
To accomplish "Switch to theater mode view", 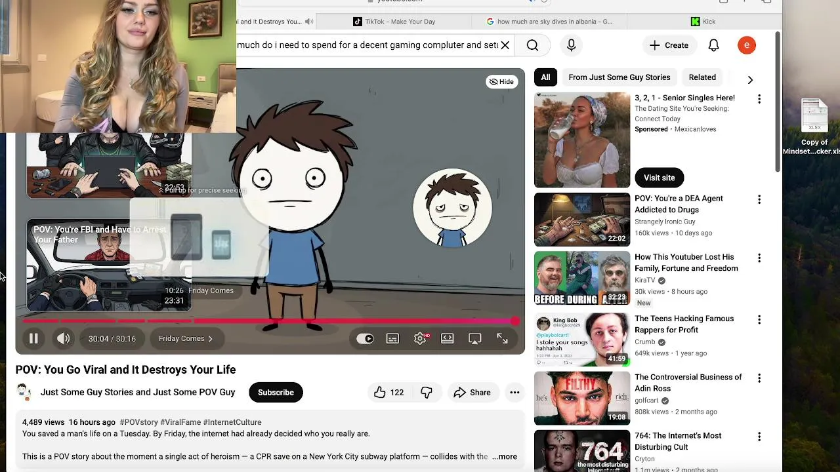I will (x=447, y=338).
